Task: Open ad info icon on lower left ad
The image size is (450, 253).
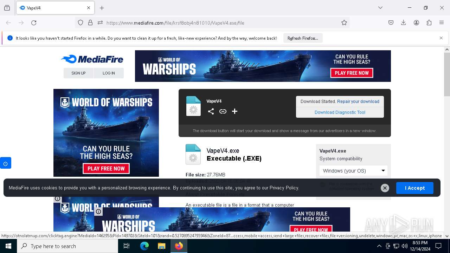Action: (x=58, y=199)
